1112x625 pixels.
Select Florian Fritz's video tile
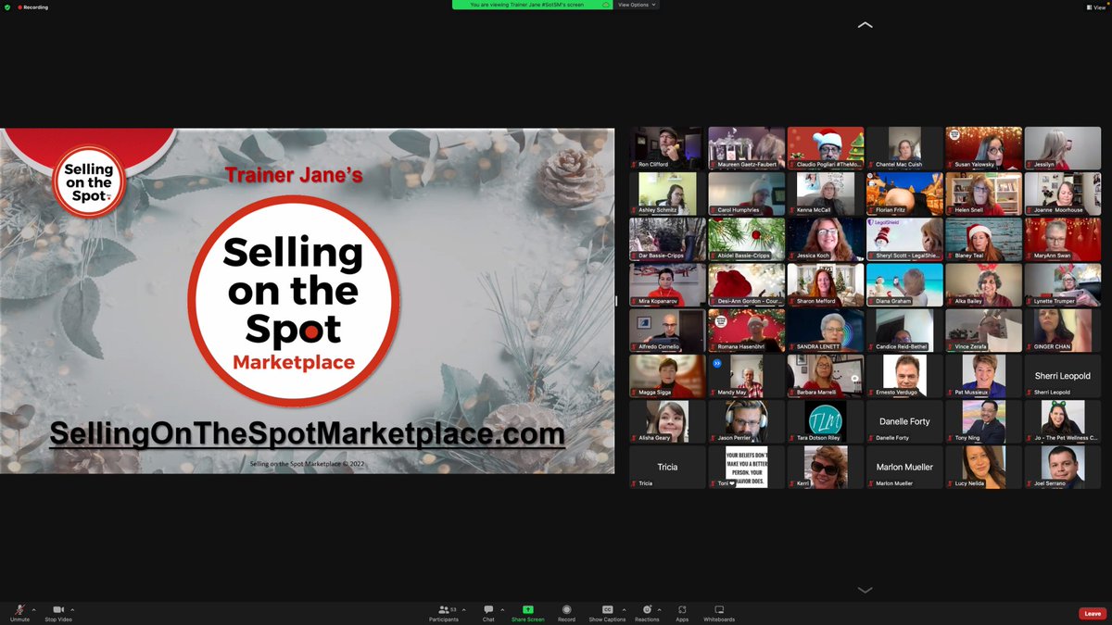(x=905, y=194)
